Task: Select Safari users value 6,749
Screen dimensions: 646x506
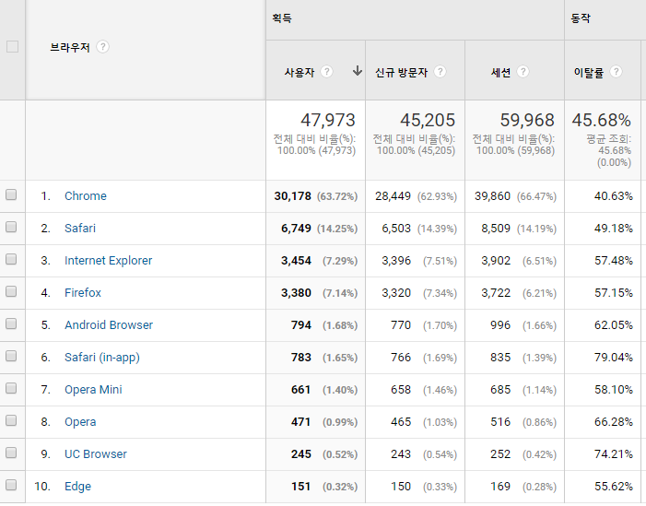Action: click(x=296, y=229)
